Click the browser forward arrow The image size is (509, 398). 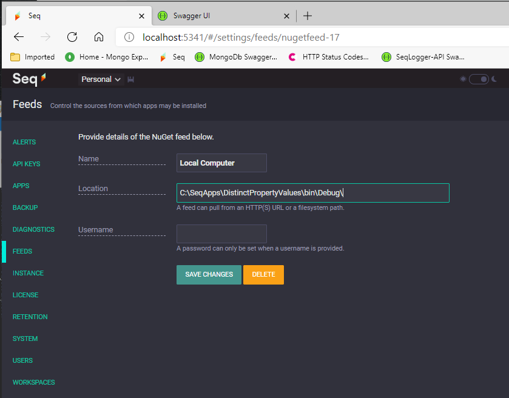point(46,37)
